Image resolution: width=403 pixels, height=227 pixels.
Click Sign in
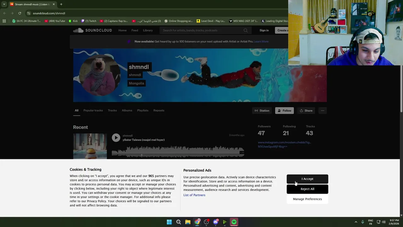264,30
